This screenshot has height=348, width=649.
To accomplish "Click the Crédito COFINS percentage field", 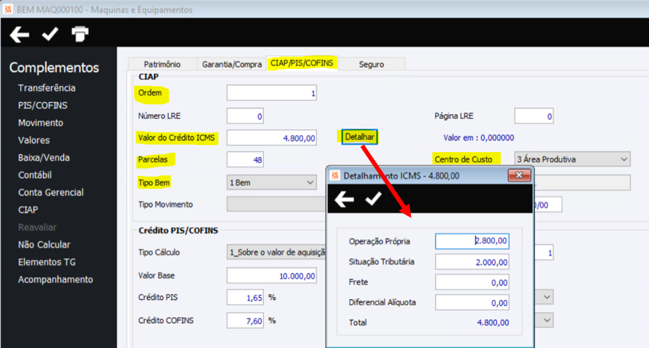I will pos(245,320).
